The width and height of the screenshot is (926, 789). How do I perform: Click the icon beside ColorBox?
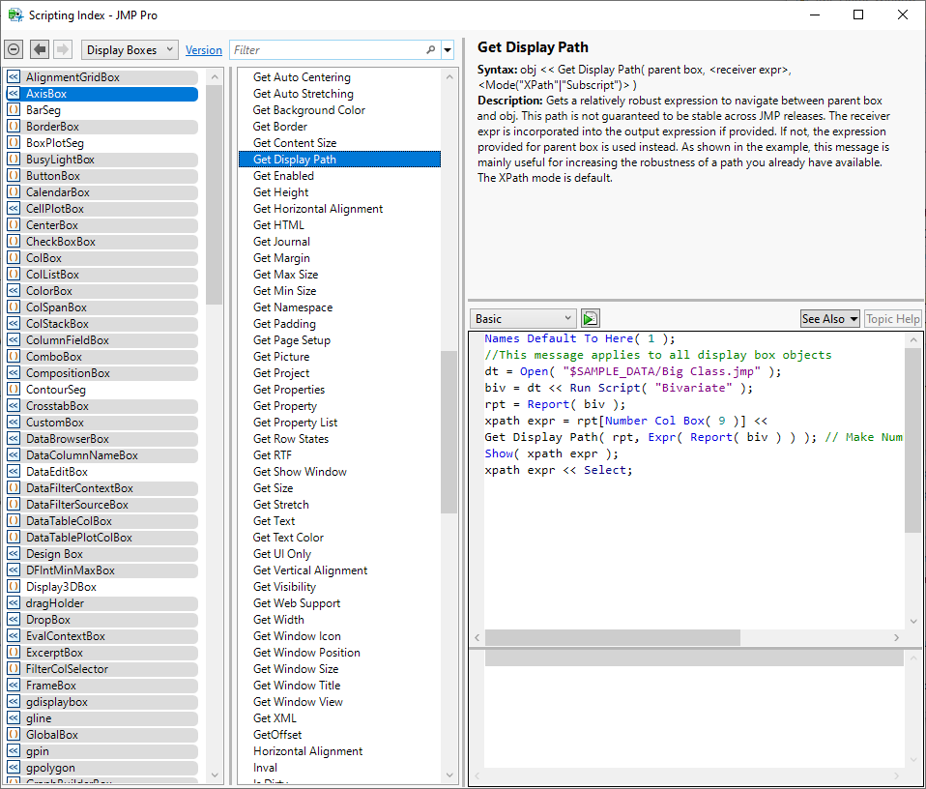[x=14, y=291]
